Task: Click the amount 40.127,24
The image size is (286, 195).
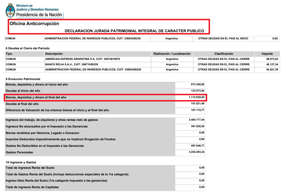Action: tap(272, 64)
